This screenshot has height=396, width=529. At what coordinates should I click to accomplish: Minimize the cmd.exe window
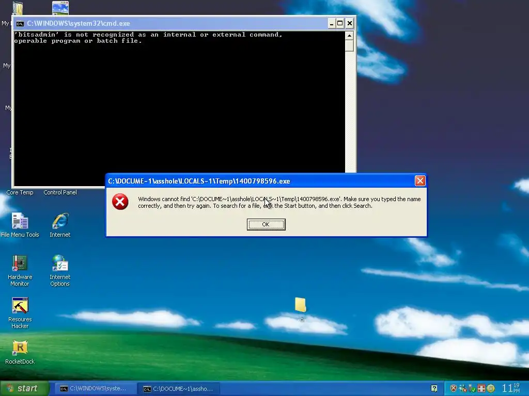332,23
